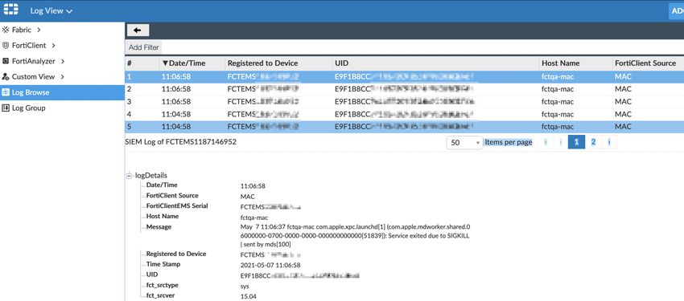684x301 pixels.
Task: Click the UID column header
Action: coord(341,63)
